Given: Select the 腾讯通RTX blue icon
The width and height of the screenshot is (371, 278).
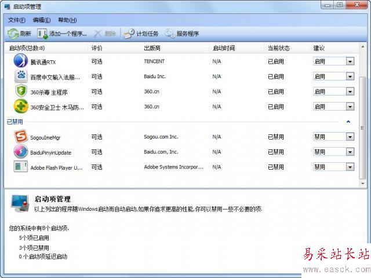Looking at the screenshot, I should [x=21, y=61].
